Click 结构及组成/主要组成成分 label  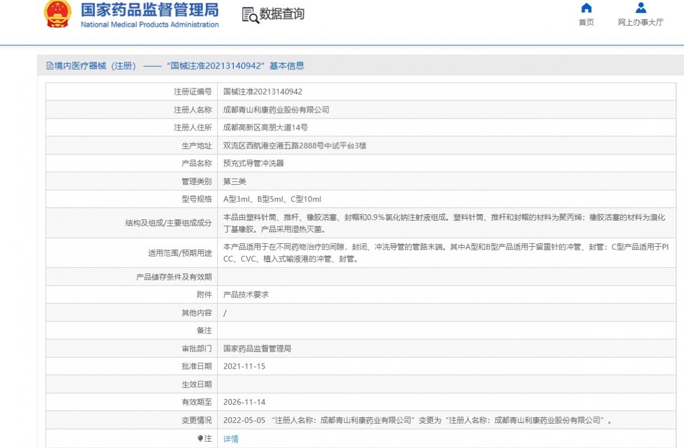(x=169, y=223)
